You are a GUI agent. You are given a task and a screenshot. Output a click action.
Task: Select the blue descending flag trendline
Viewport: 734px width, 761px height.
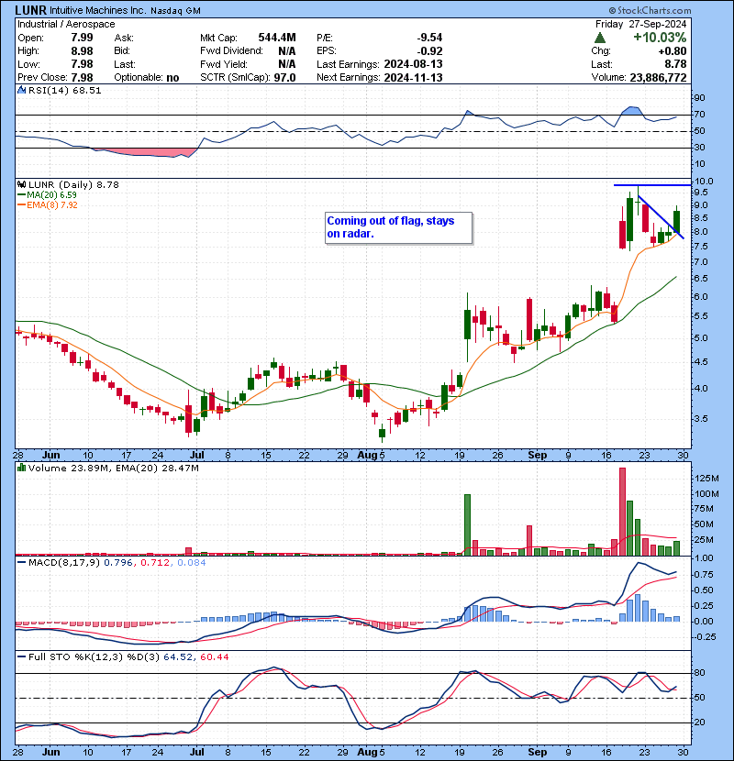(x=661, y=217)
